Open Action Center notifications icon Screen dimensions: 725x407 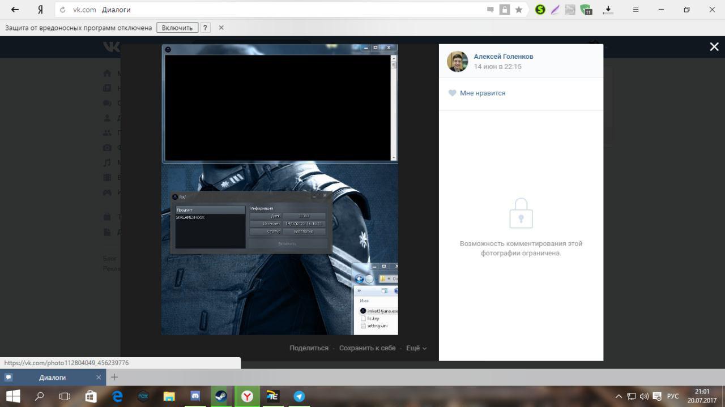click(658, 396)
